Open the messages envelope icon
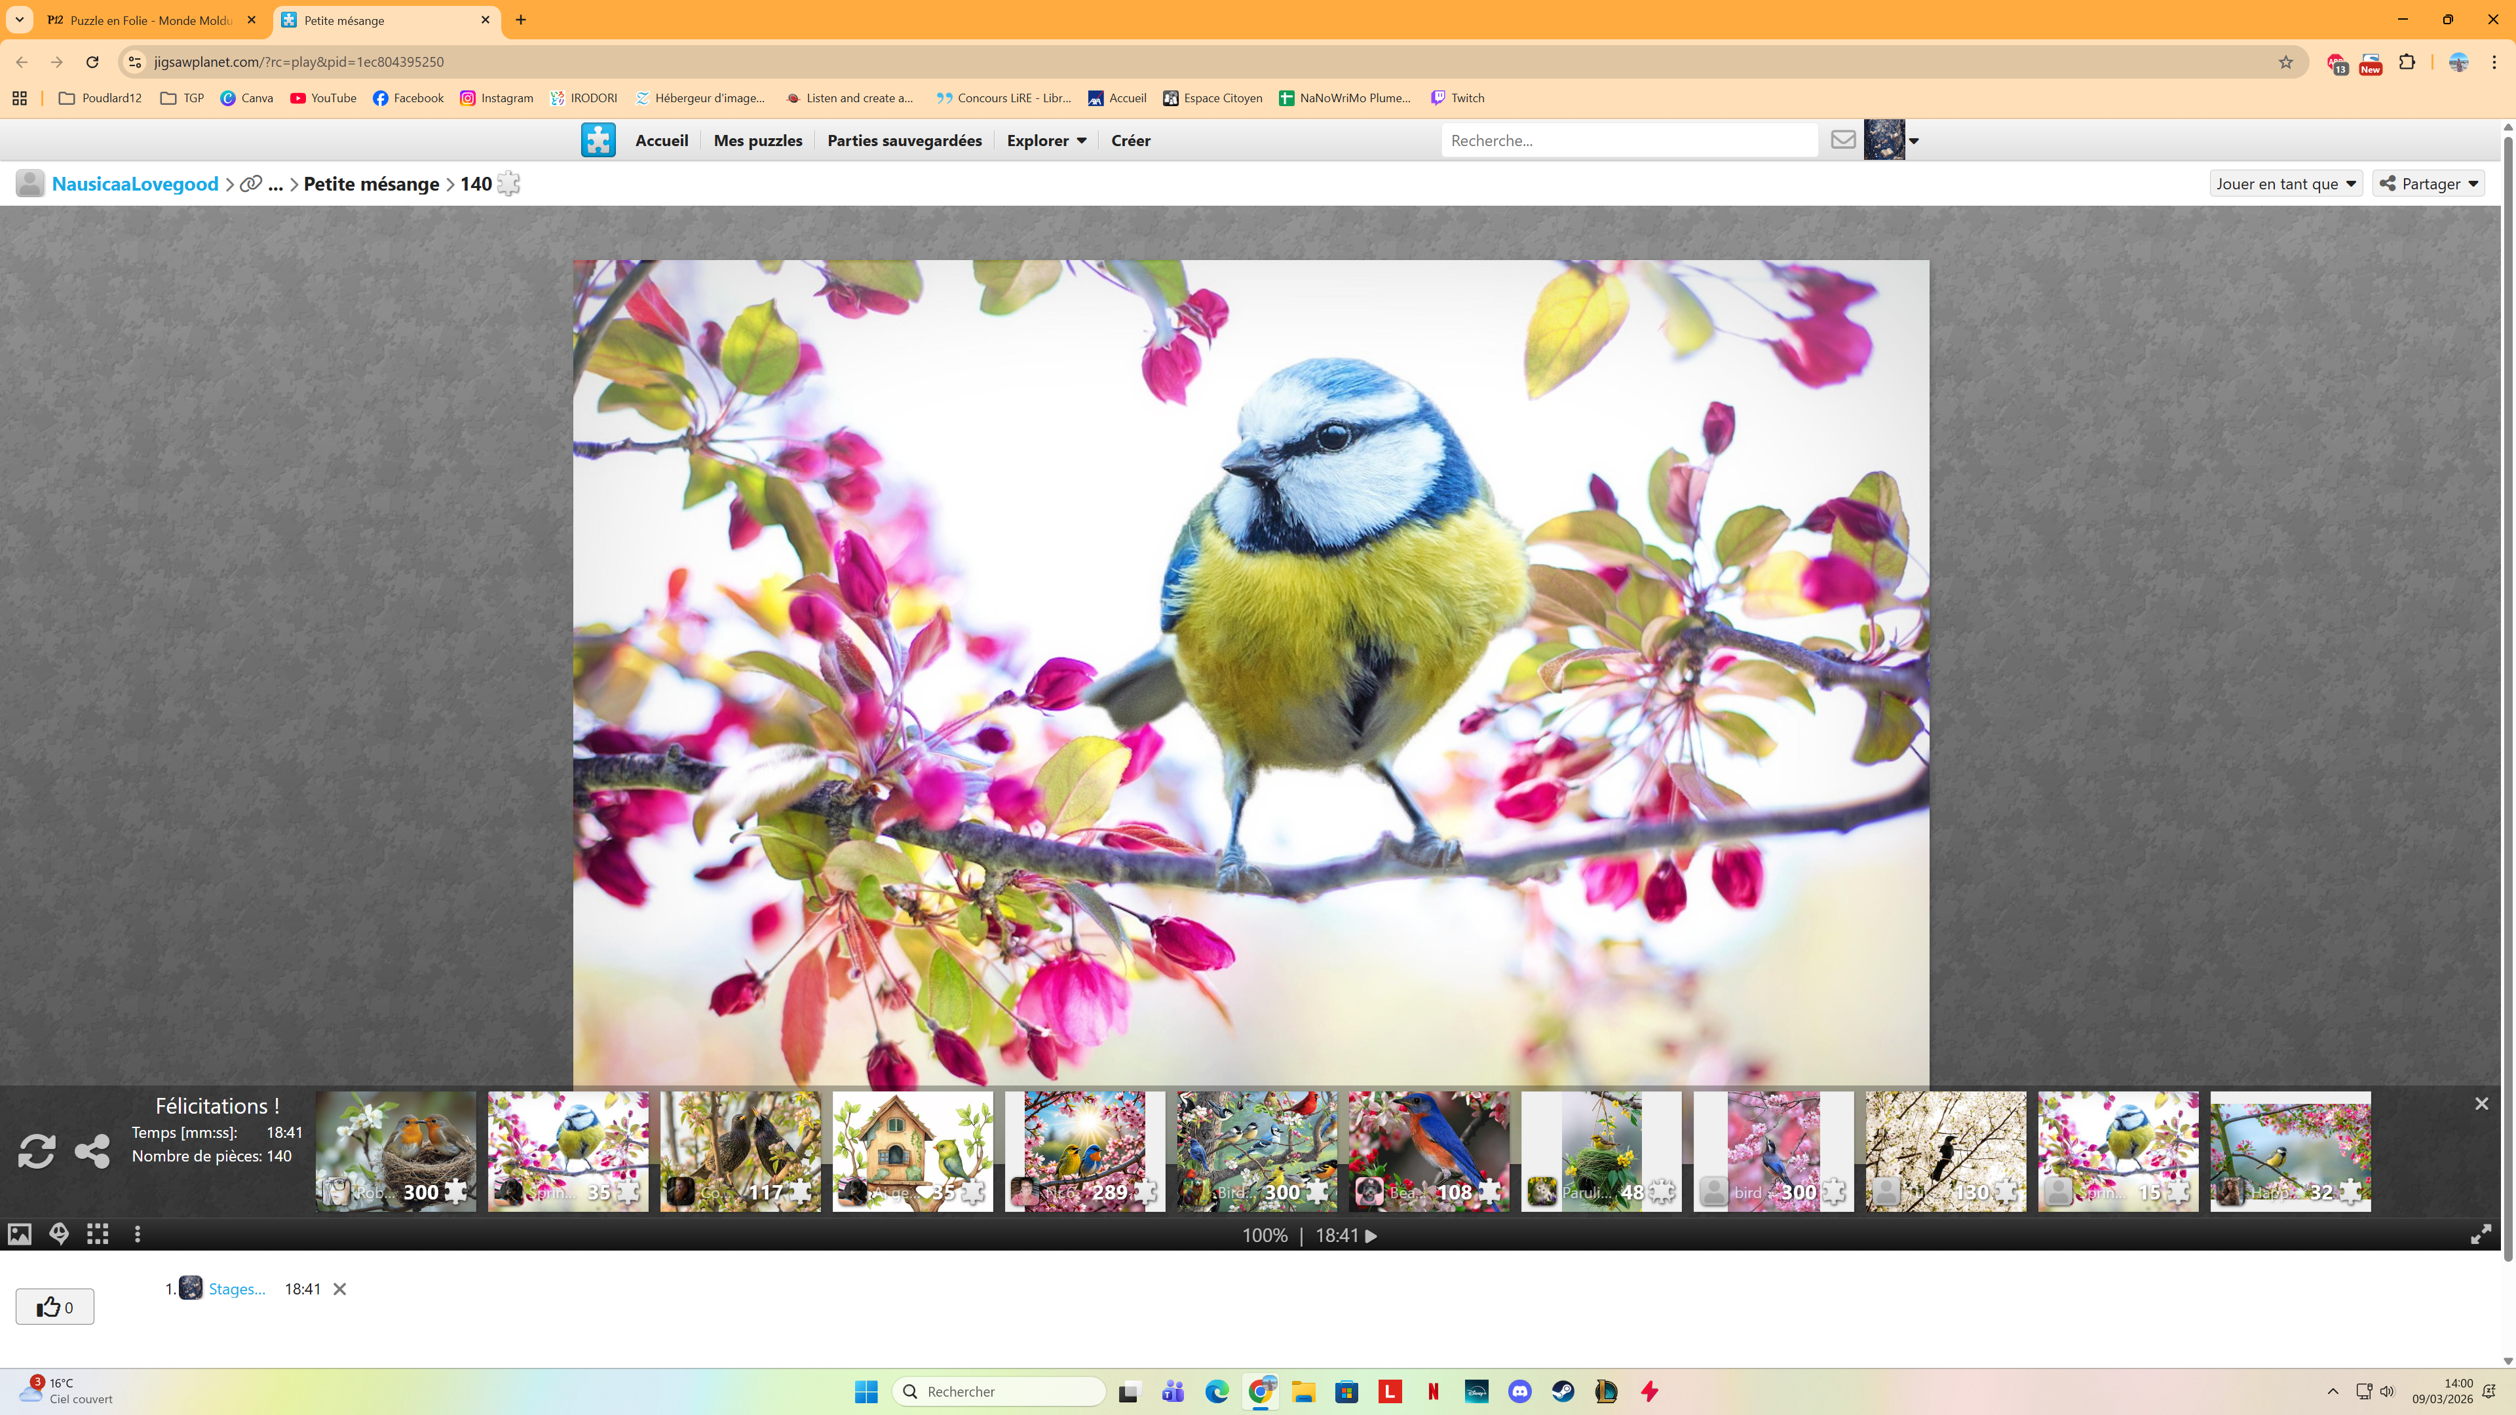 tap(1842, 140)
